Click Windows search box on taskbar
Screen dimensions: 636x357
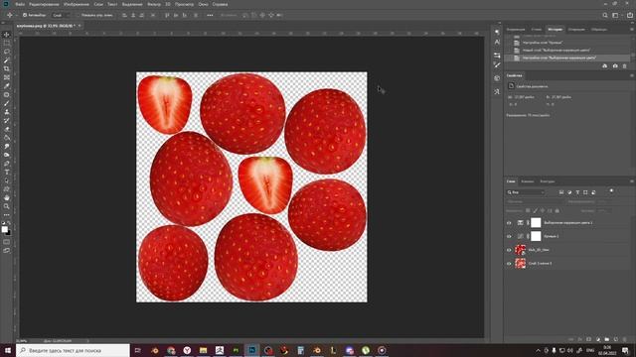pyautogui.click(x=73, y=350)
